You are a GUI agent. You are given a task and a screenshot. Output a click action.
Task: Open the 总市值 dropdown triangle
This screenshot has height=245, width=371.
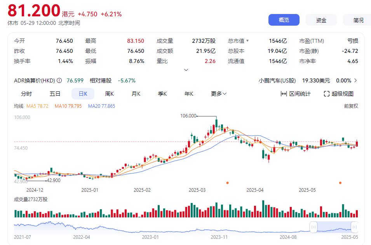[247, 41]
